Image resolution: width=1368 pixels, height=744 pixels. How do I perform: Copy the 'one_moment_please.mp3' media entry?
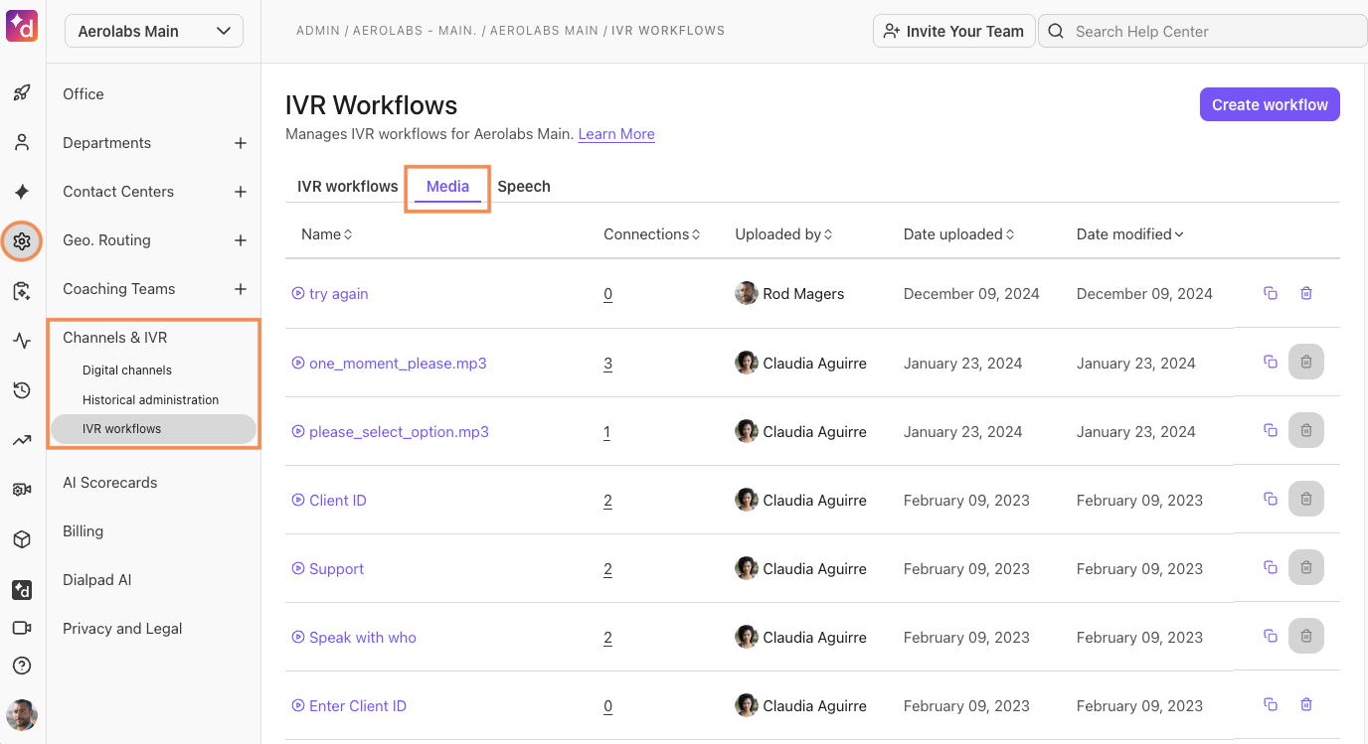coord(1270,363)
